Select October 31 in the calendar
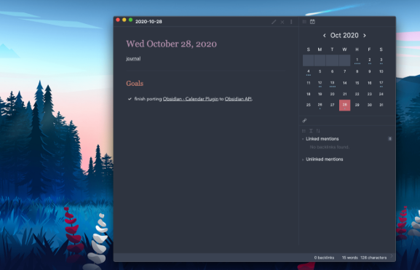420x270 pixels. pyautogui.click(x=381, y=106)
